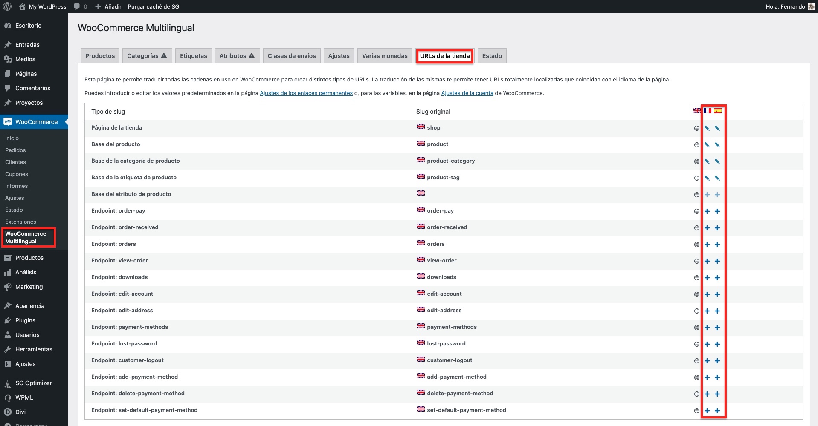The height and width of the screenshot is (426, 818).
Task: Click Purgar caché de SG button
Action: click(153, 6)
